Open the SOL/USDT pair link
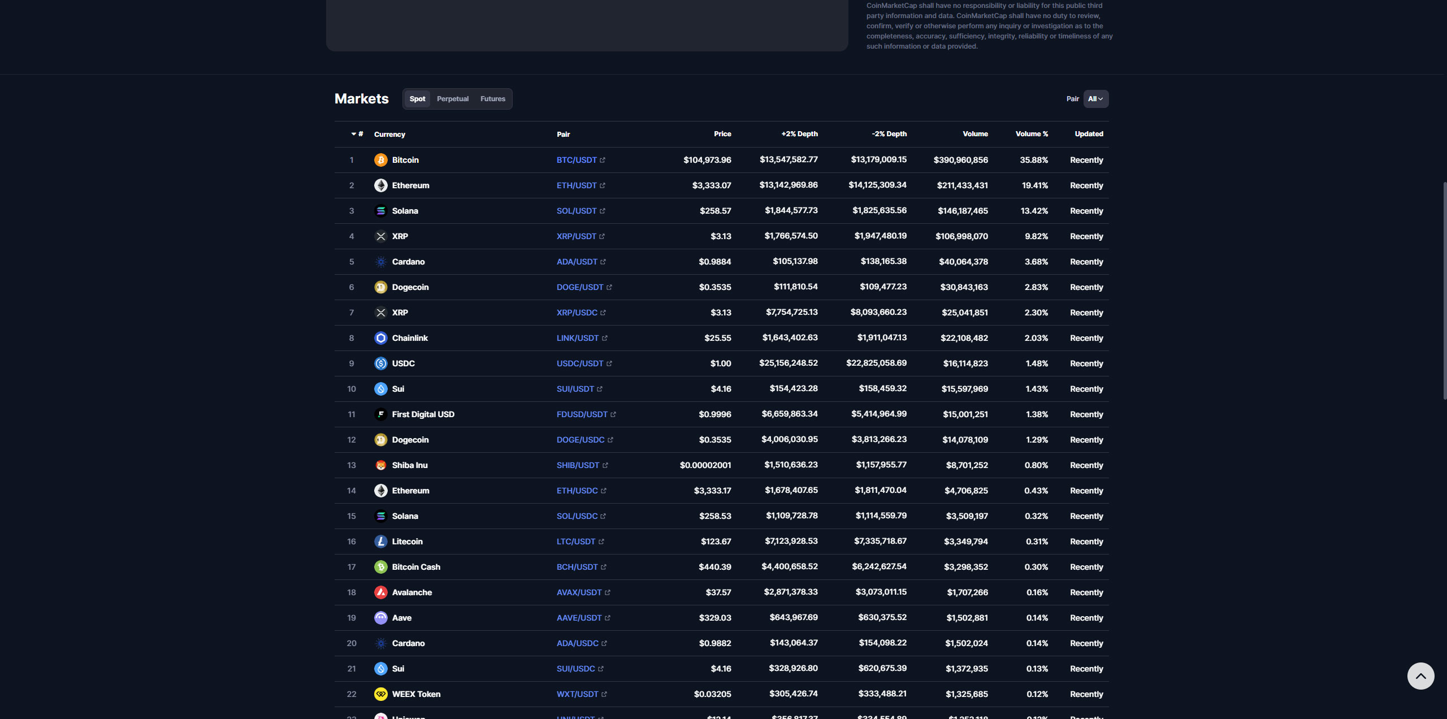The width and height of the screenshot is (1447, 719). [577, 211]
